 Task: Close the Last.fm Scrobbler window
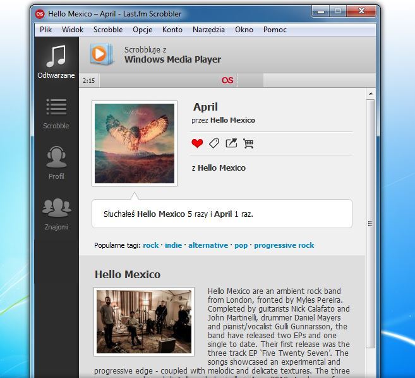361,11
